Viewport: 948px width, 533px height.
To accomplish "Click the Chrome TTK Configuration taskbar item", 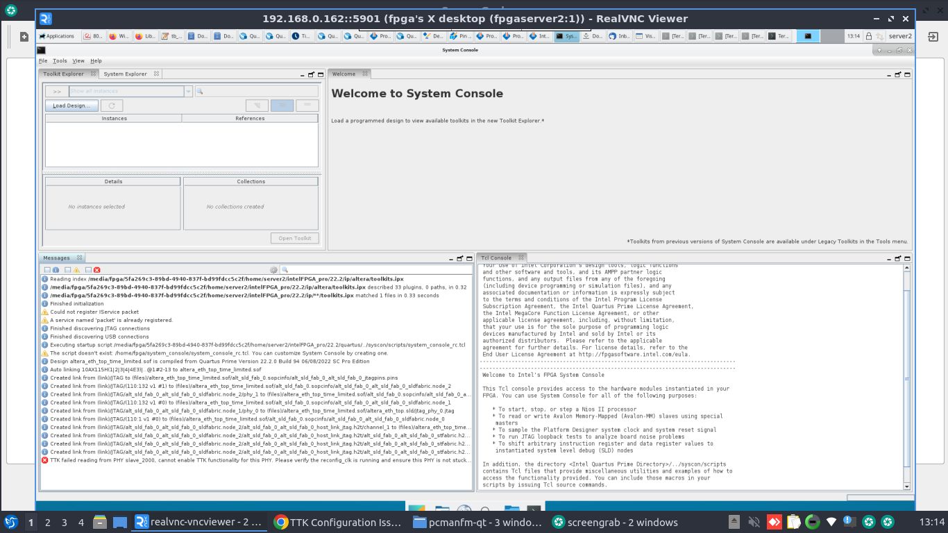I will click(x=337, y=522).
